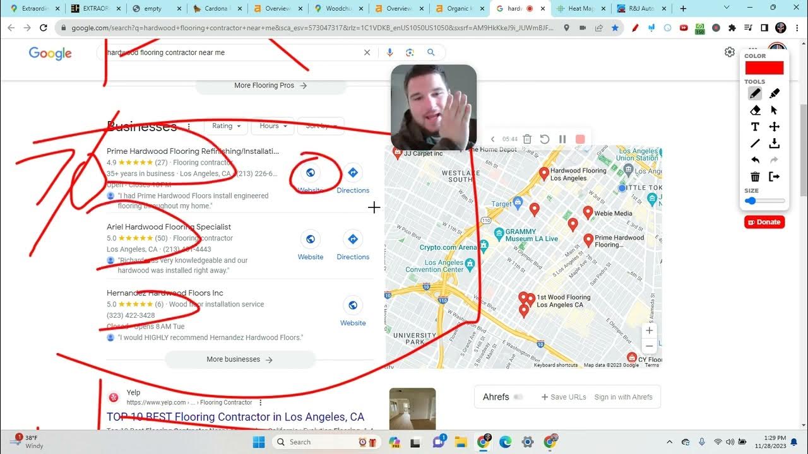Image resolution: width=808 pixels, height=454 pixels.
Task: Open Ariel Hardwood Flooring Specialist website
Action: click(311, 245)
